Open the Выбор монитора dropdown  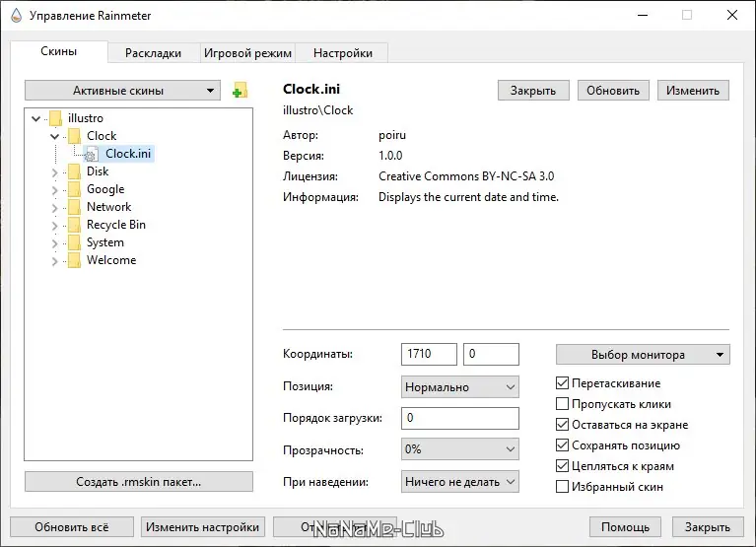(x=643, y=354)
